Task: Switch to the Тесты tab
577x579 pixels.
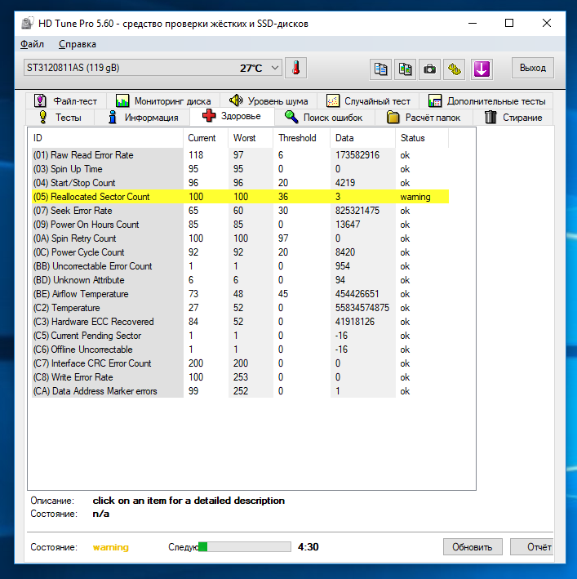Action: pos(60,118)
